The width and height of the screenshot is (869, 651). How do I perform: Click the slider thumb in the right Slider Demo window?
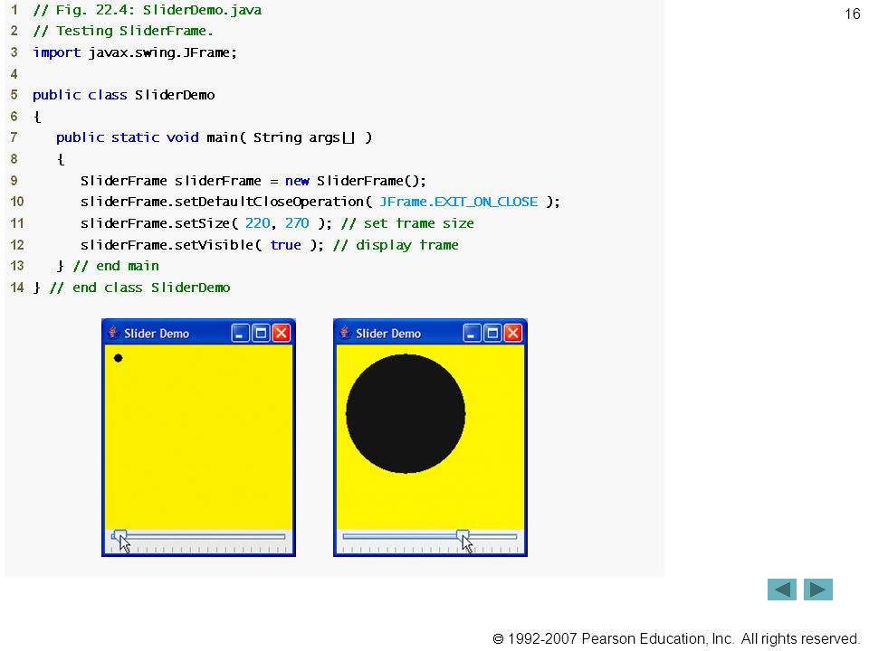pyautogui.click(x=463, y=536)
